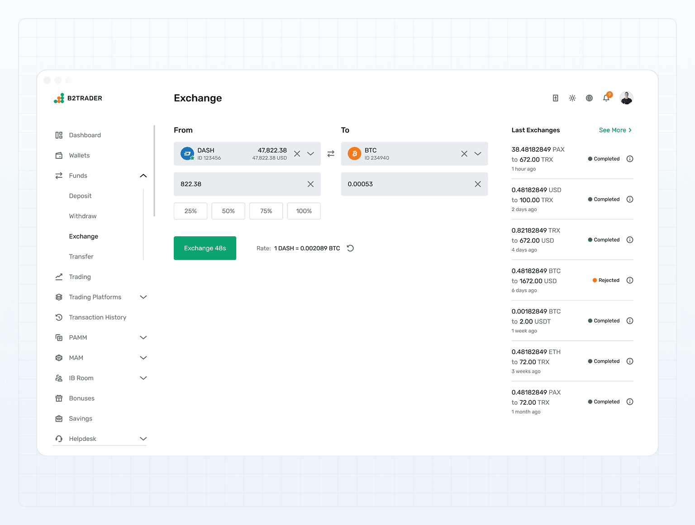
Task: Swap From and To currencies
Action: [331, 154]
